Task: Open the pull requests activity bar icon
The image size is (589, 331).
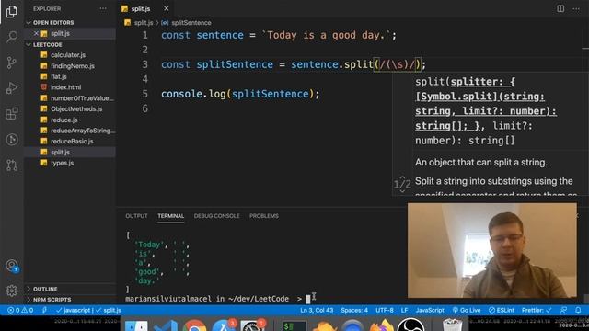Action: 12,165
